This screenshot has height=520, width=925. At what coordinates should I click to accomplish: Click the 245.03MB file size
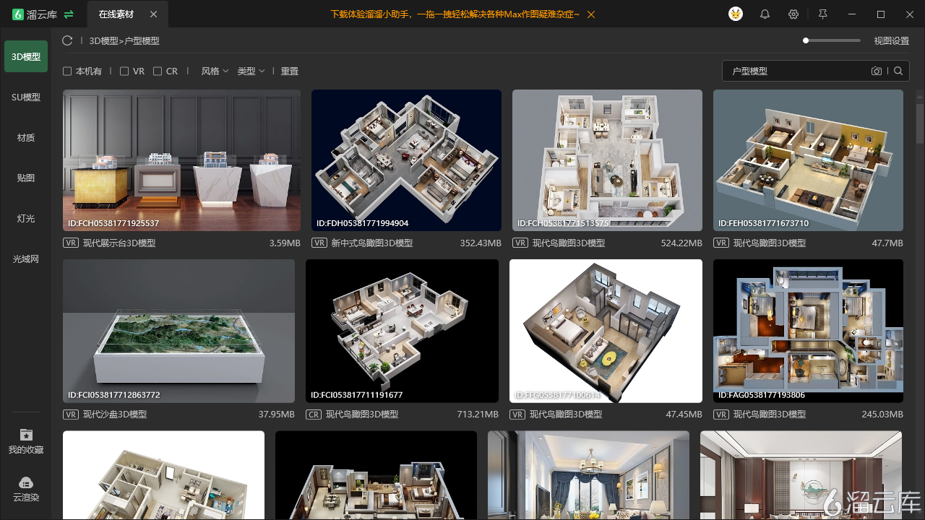(882, 415)
